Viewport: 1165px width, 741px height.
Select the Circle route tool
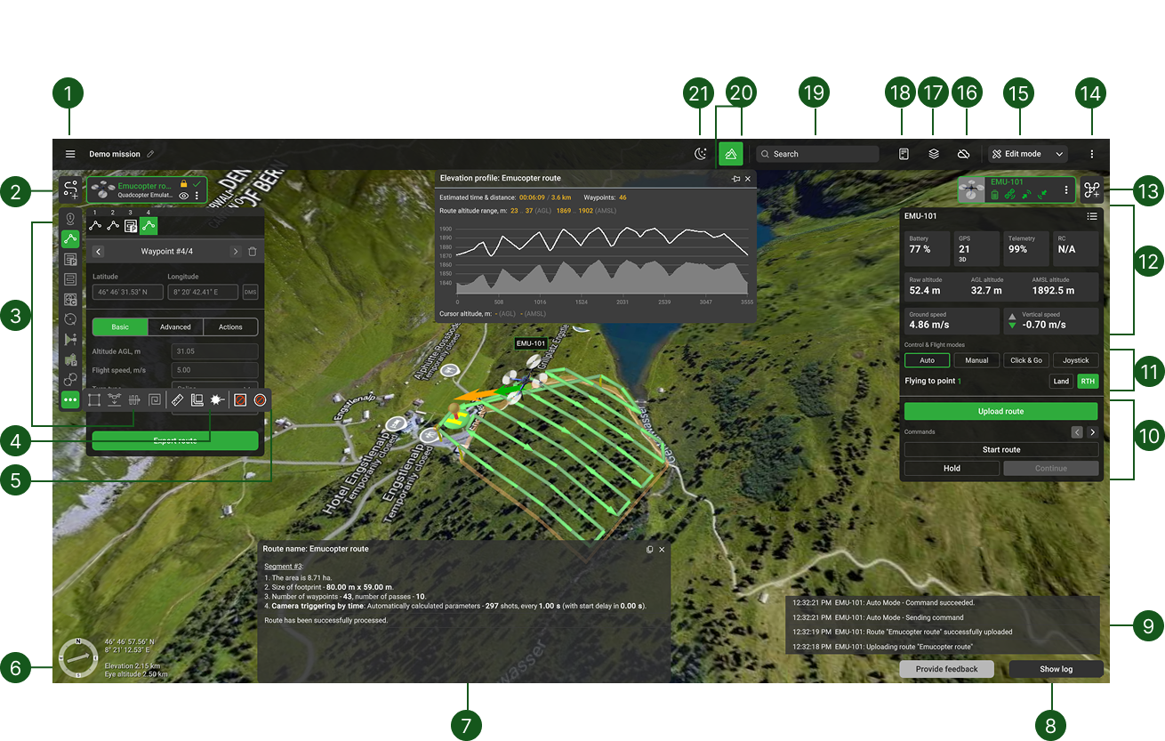pos(70,318)
